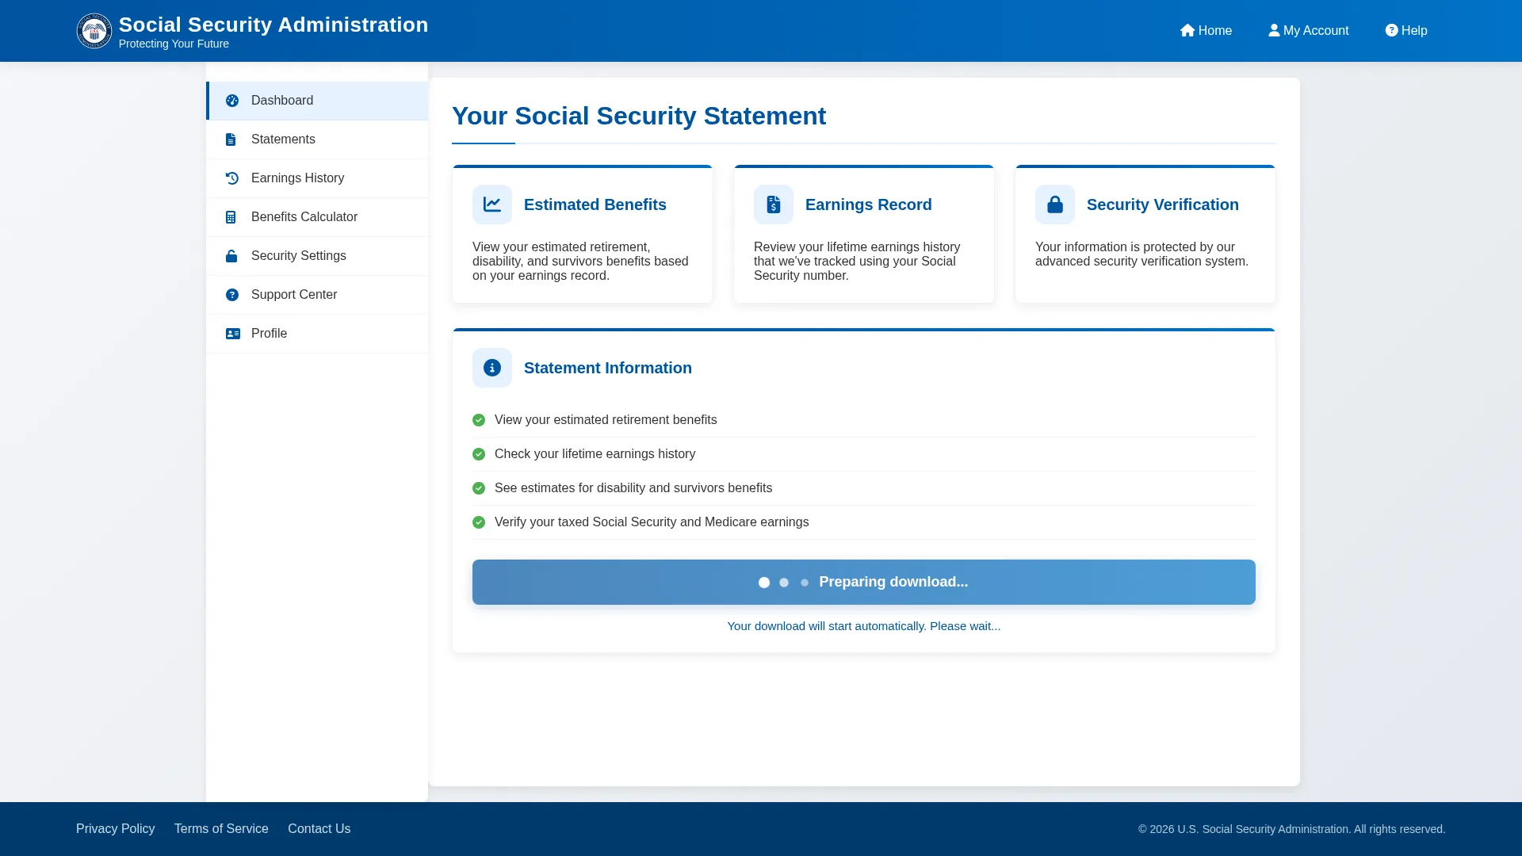Viewport: 1522px width, 856px height.
Task: Open the Privacy Policy link
Action: pos(116,829)
